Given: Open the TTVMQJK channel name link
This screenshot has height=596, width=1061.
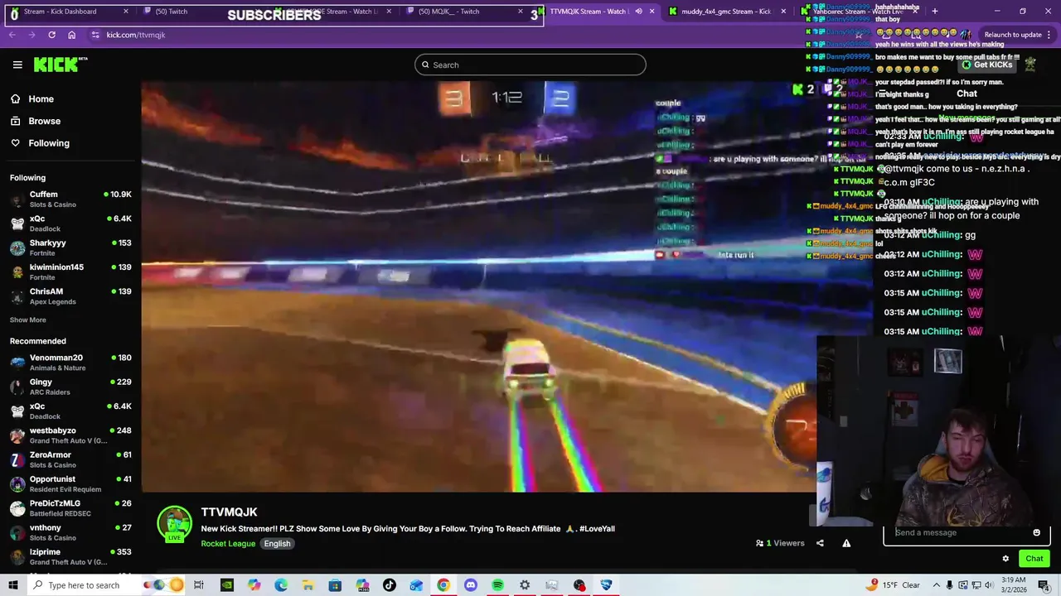Looking at the screenshot, I should pyautogui.click(x=229, y=512).
